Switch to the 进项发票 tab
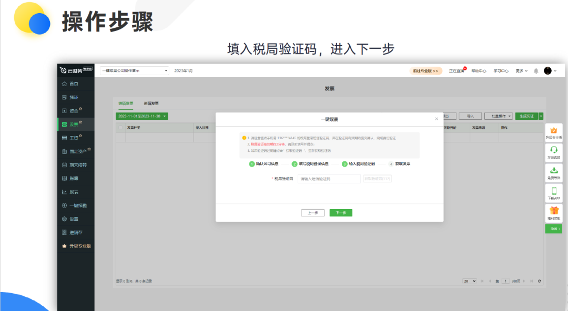Screen dimensions: 568x311 click(151, 103)
